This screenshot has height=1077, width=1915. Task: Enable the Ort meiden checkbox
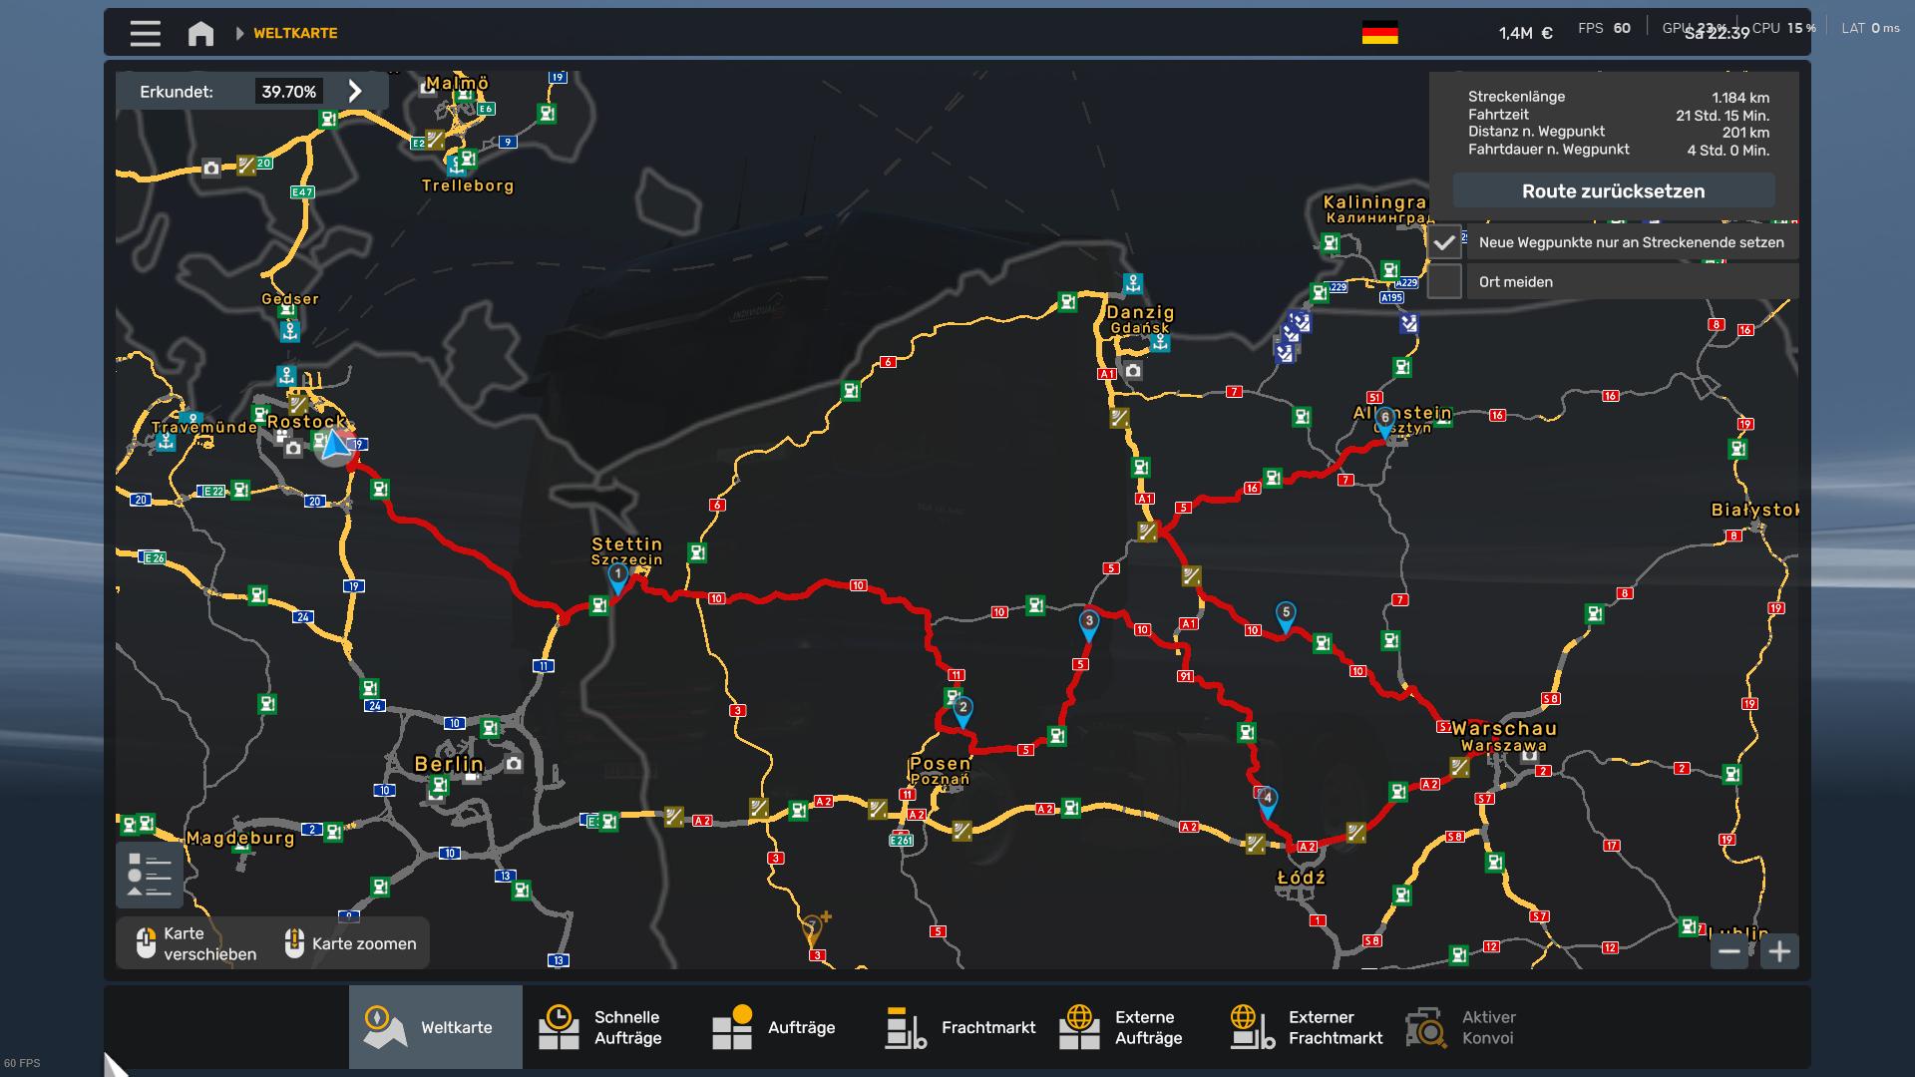click(x=1444, y=282)
